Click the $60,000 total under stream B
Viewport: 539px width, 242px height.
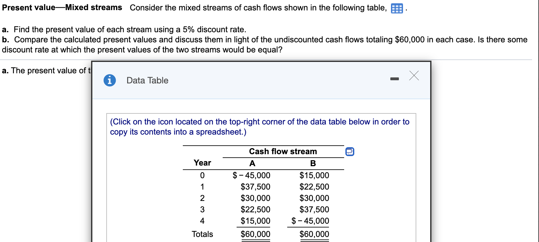(x=314, y=234)
